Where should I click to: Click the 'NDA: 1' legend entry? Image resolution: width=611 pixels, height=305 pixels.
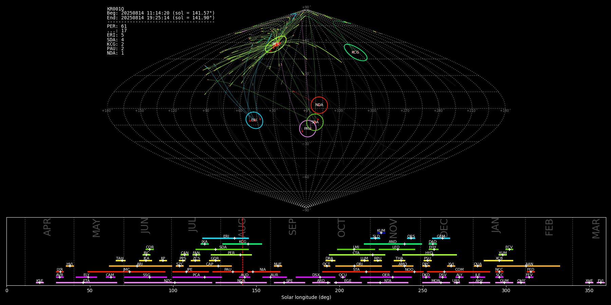[115, 53]
